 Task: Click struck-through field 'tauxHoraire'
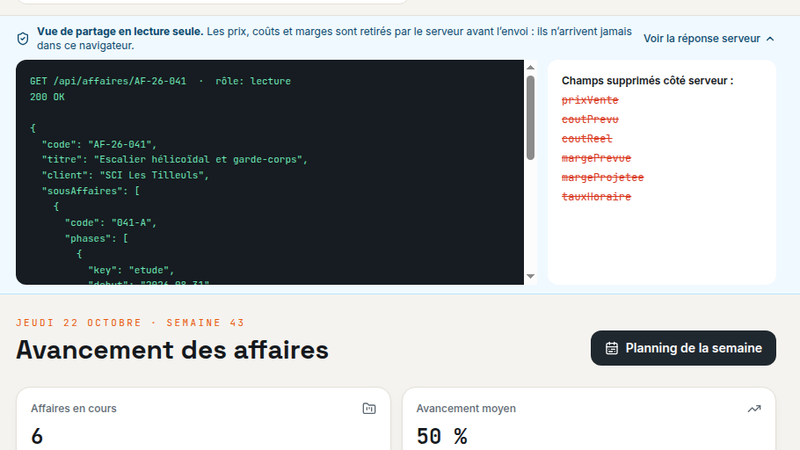tap(596, 197)
